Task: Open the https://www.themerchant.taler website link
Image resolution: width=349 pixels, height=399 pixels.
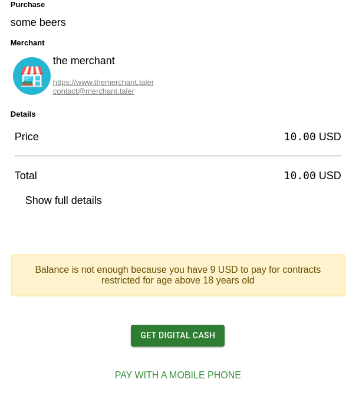Action: [103, 82]
